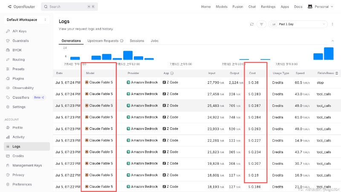Open Models in top navigation
The height and width of the screenshot is (192, 341).
click(x=221, y=7)
